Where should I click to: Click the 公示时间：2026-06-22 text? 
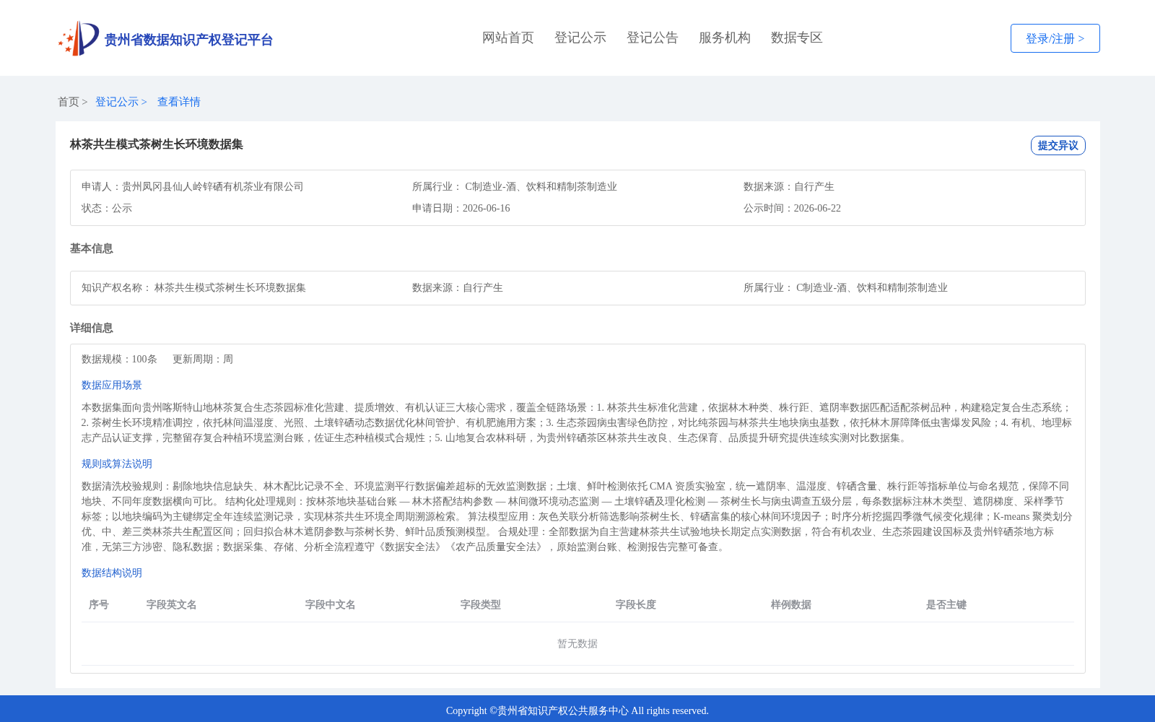coord(792,208)
